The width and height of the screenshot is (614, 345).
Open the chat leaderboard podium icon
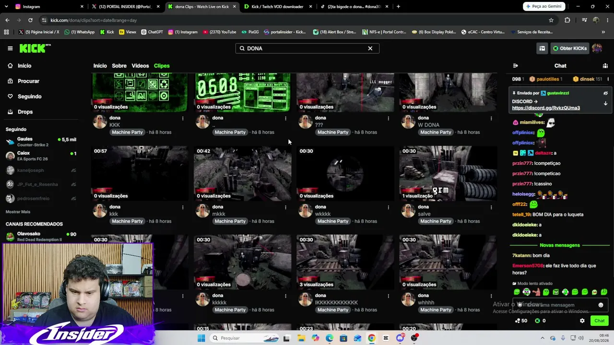[605, 66]
